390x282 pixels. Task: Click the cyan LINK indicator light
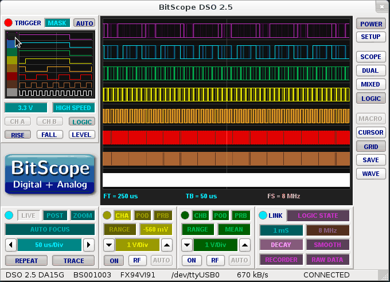tap(263, 216)
